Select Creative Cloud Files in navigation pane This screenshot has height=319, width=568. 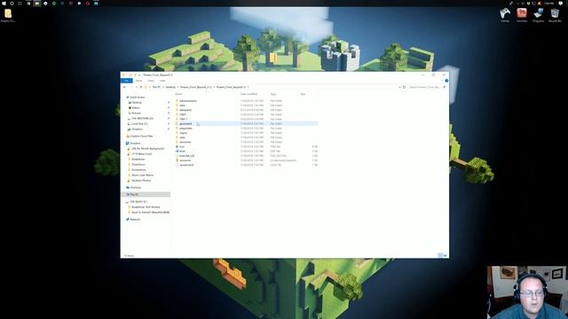click(141, 136)
